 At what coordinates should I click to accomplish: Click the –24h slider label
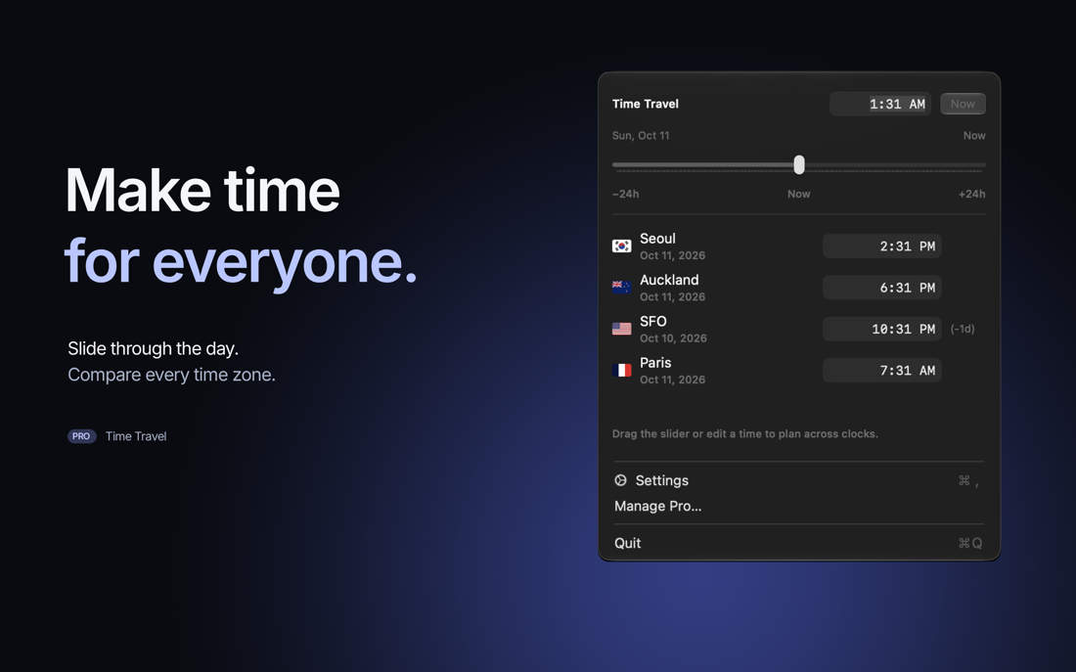click(x=625, y=194)
